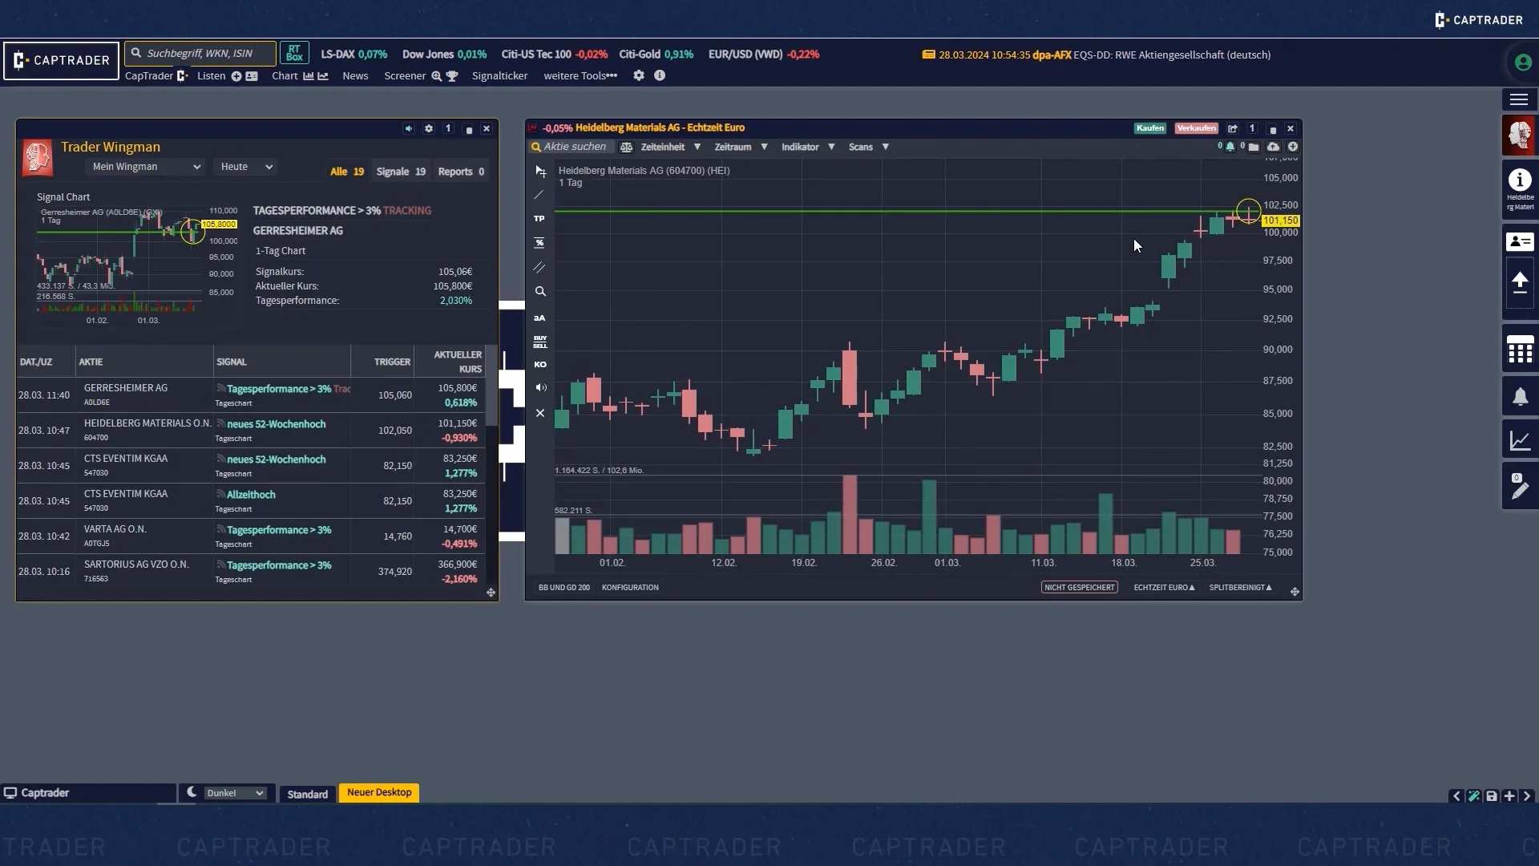1539x866 pixels.
Task: Open chart KONFIGURATION settings
Action: pyautogui.click(x=630, y=587)
